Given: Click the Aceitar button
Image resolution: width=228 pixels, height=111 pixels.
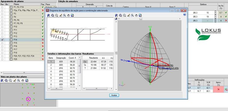Looking at the screenshot, I should 114,95.
